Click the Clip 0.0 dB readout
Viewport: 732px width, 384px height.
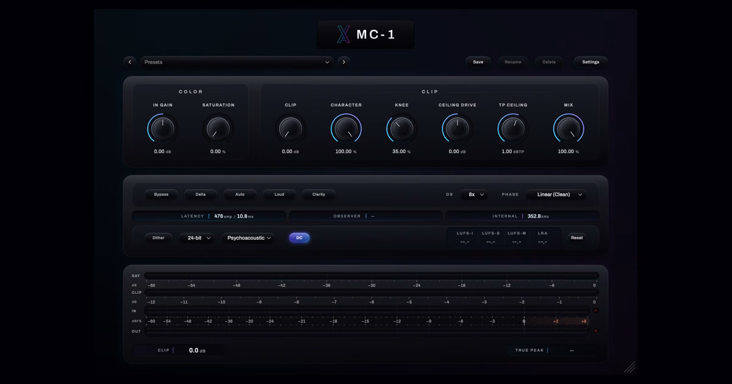(x=178, y=350)
